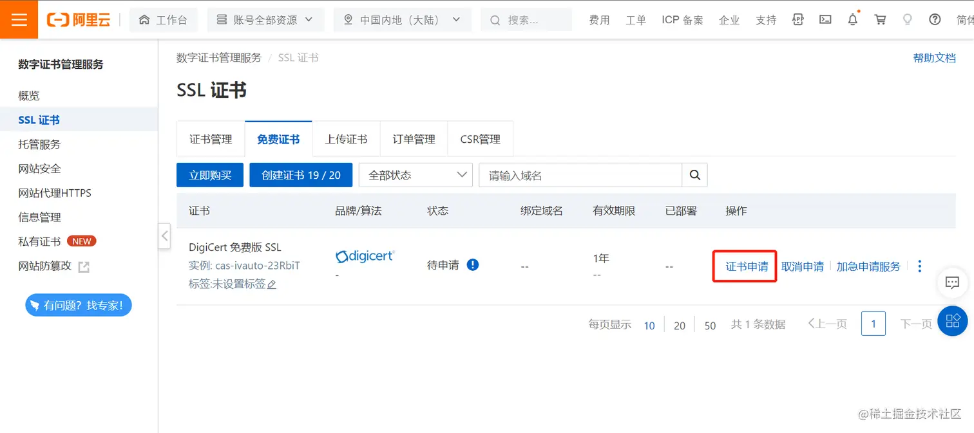
Task: Switch to the CSR管理 tab
Action: [x=480, y=139]
